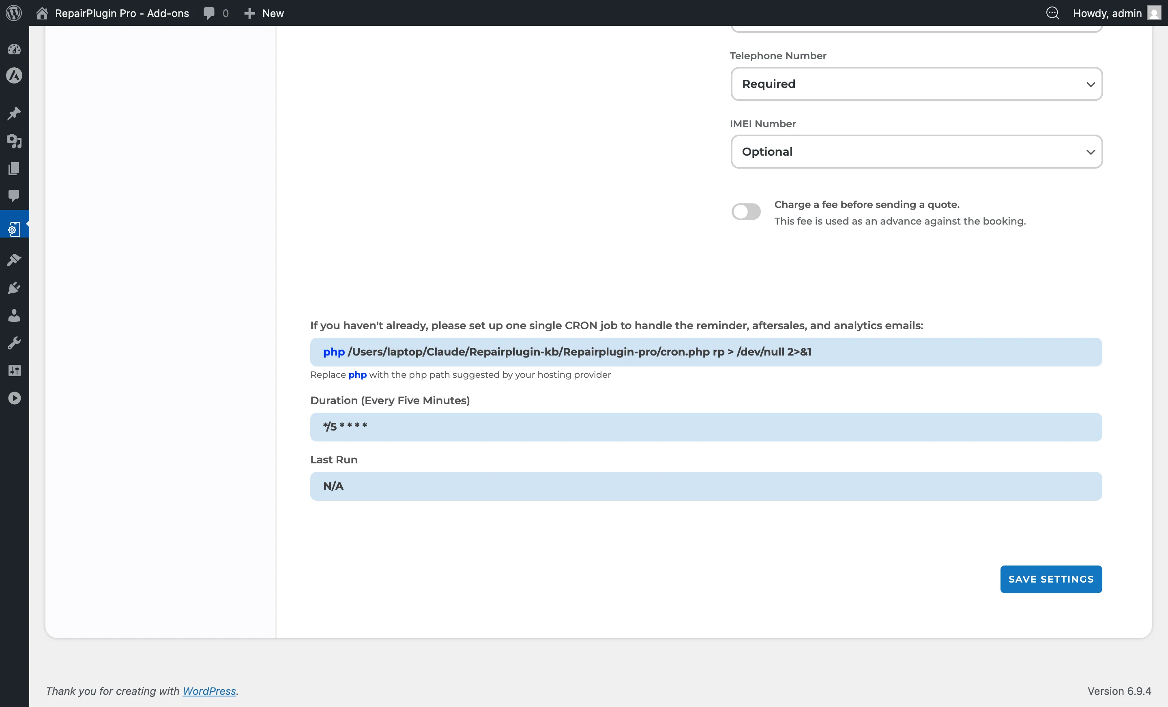This screenshot has width=1168, height=707.
Task: Open Tools via the wrench icon
Action: 14,343
